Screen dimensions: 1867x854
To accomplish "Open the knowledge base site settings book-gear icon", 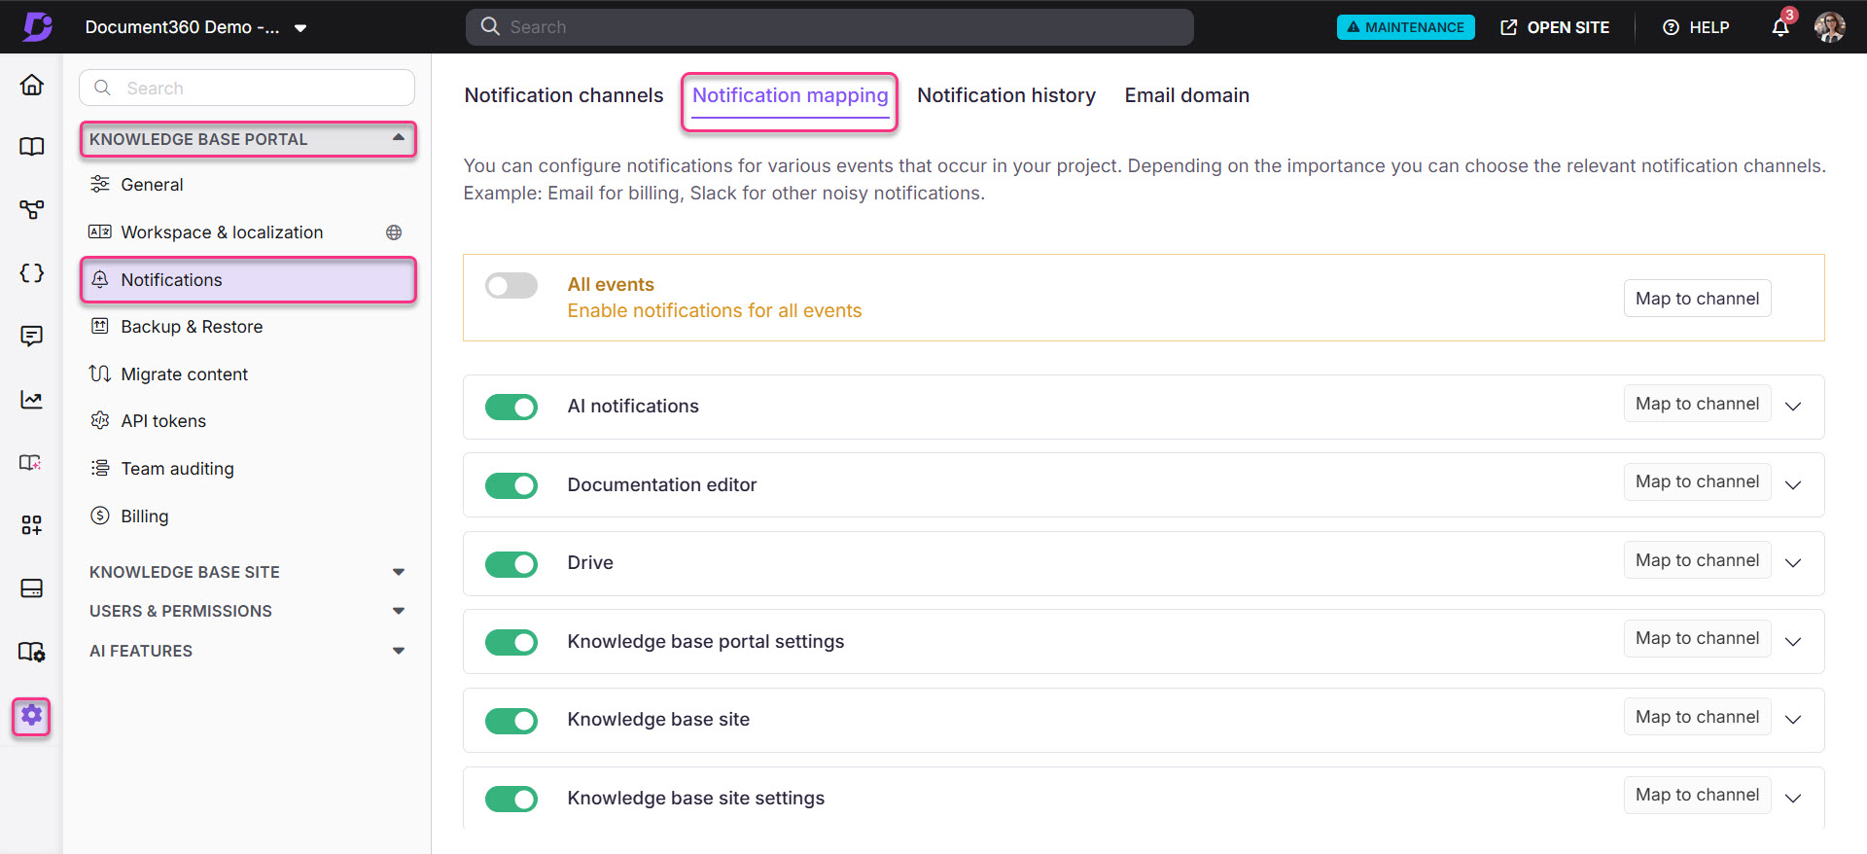I will tap(32, 652).
